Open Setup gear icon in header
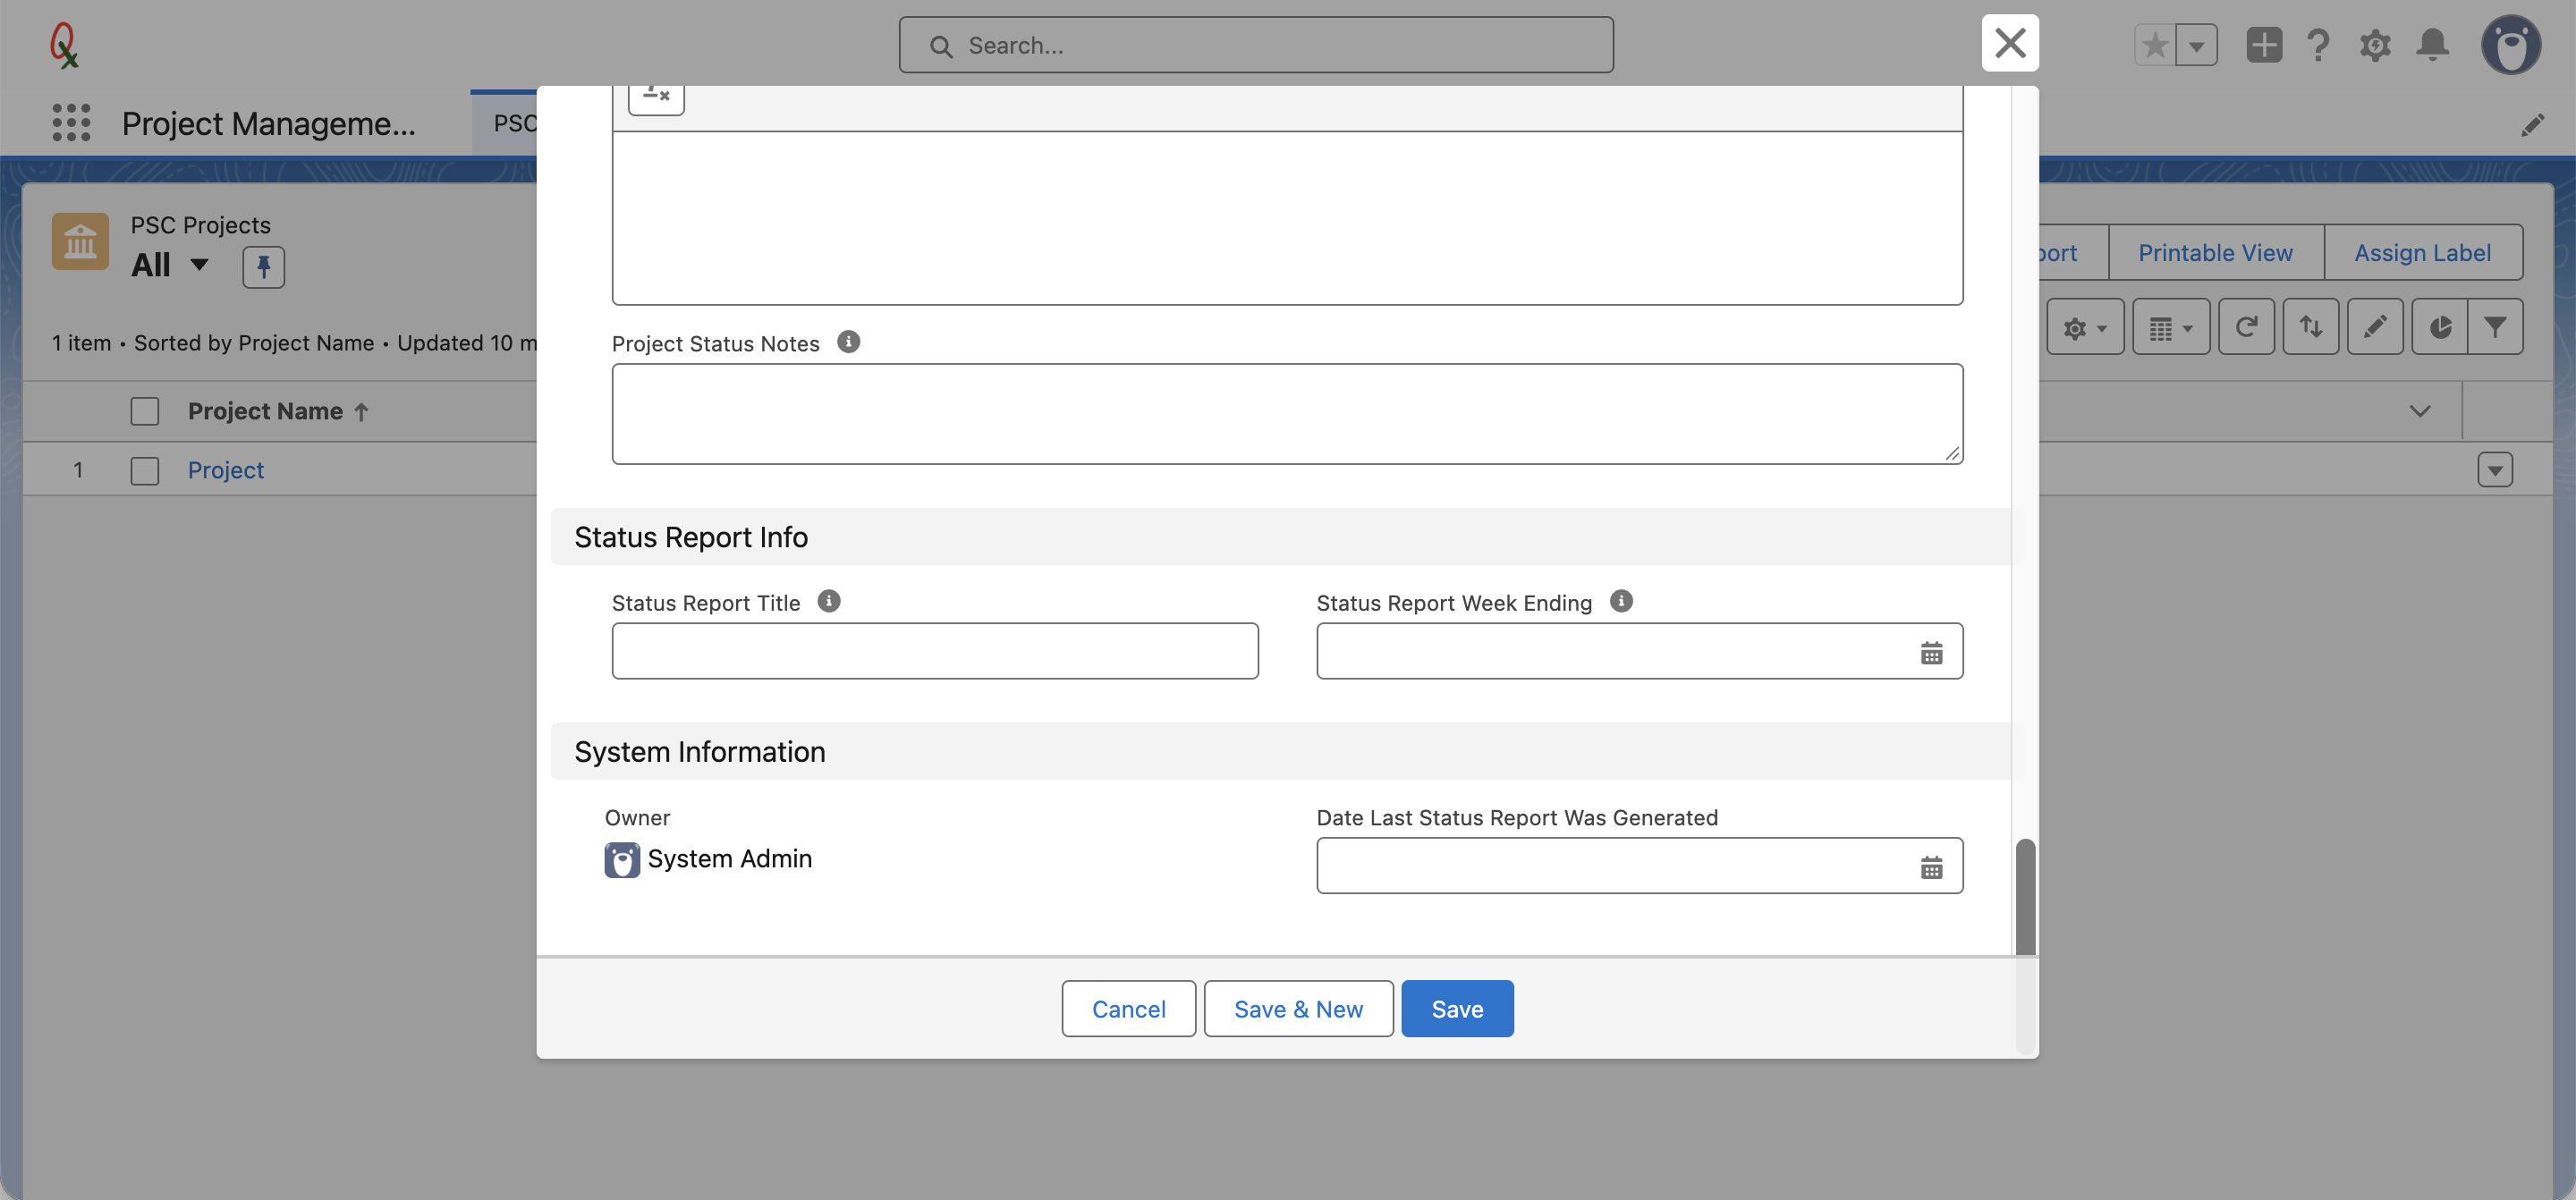Image resolution: width=2576 pixels, height=1200 pixels. pos(2375,45)
